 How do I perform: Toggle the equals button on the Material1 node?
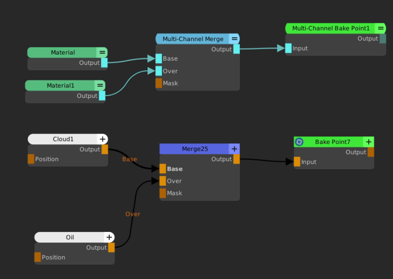point(100,86)
